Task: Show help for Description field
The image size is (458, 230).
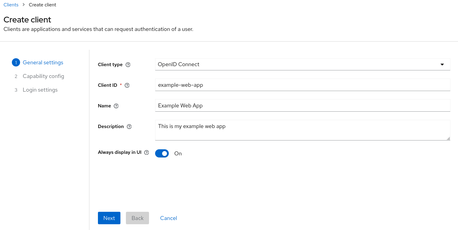Action: [x=129, y=127]
